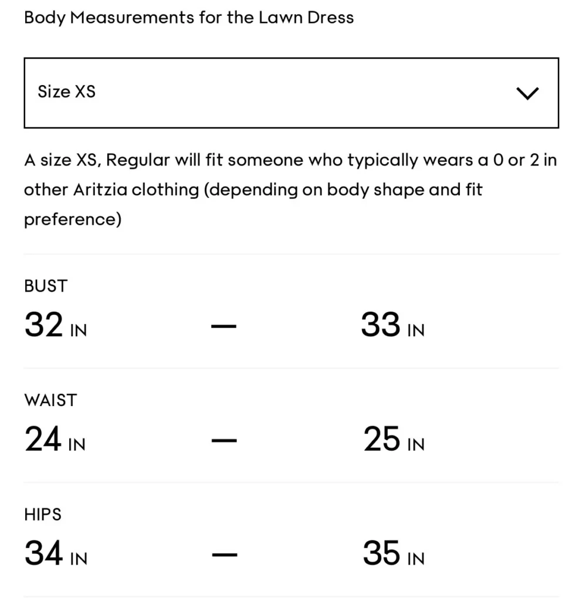The height and width of the screenshot is (601, 583).
Task: Click the dash between waist values
Action: pyautogui.click(x=224, y=440)
